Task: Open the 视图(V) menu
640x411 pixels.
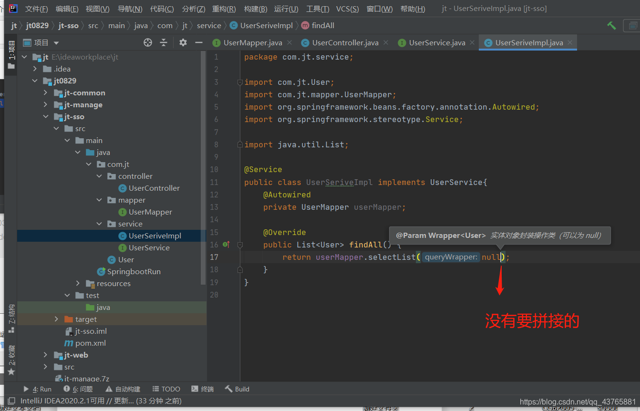Action: tap(98, 9)
